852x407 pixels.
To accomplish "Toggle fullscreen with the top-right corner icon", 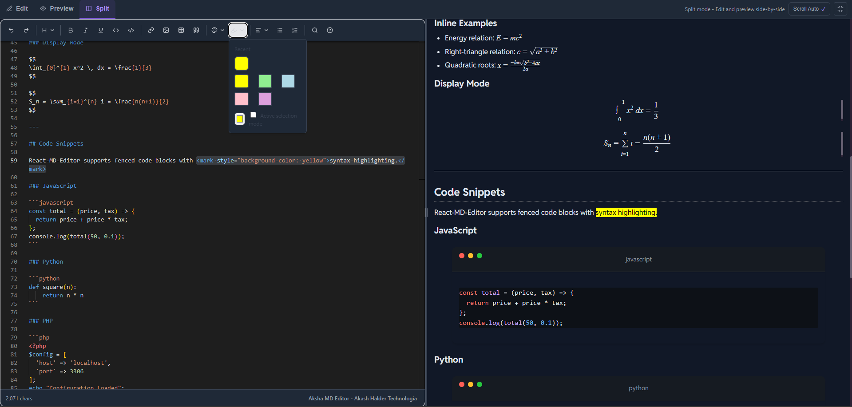I will [840, 9].
